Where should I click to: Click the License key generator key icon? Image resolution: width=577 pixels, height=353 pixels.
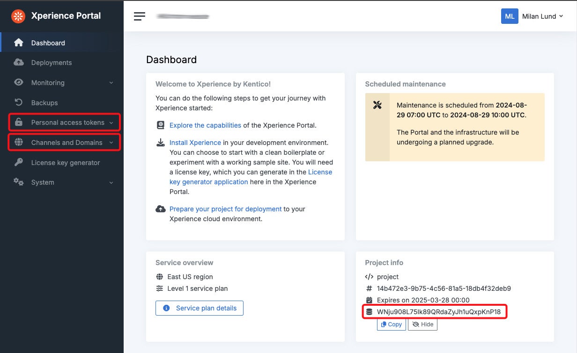click(x=19, y=163)
